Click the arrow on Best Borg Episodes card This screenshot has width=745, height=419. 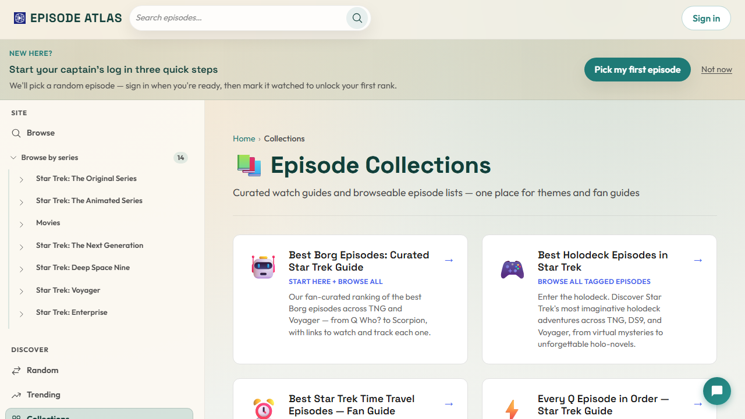tap(449, 260)
